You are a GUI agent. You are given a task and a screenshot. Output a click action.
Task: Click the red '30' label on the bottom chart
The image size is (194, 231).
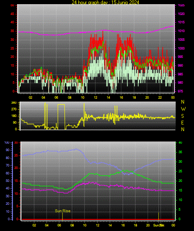coord(16,143)
